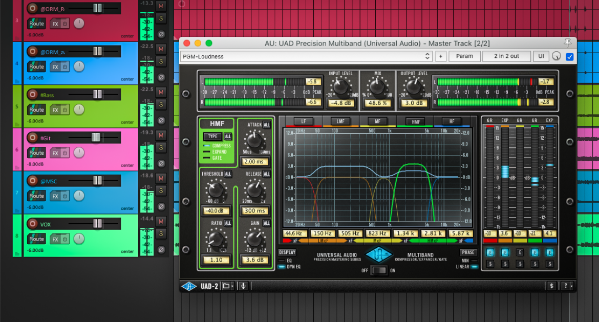
Task: Click the DISPLAY button
Action: point(287,252)
